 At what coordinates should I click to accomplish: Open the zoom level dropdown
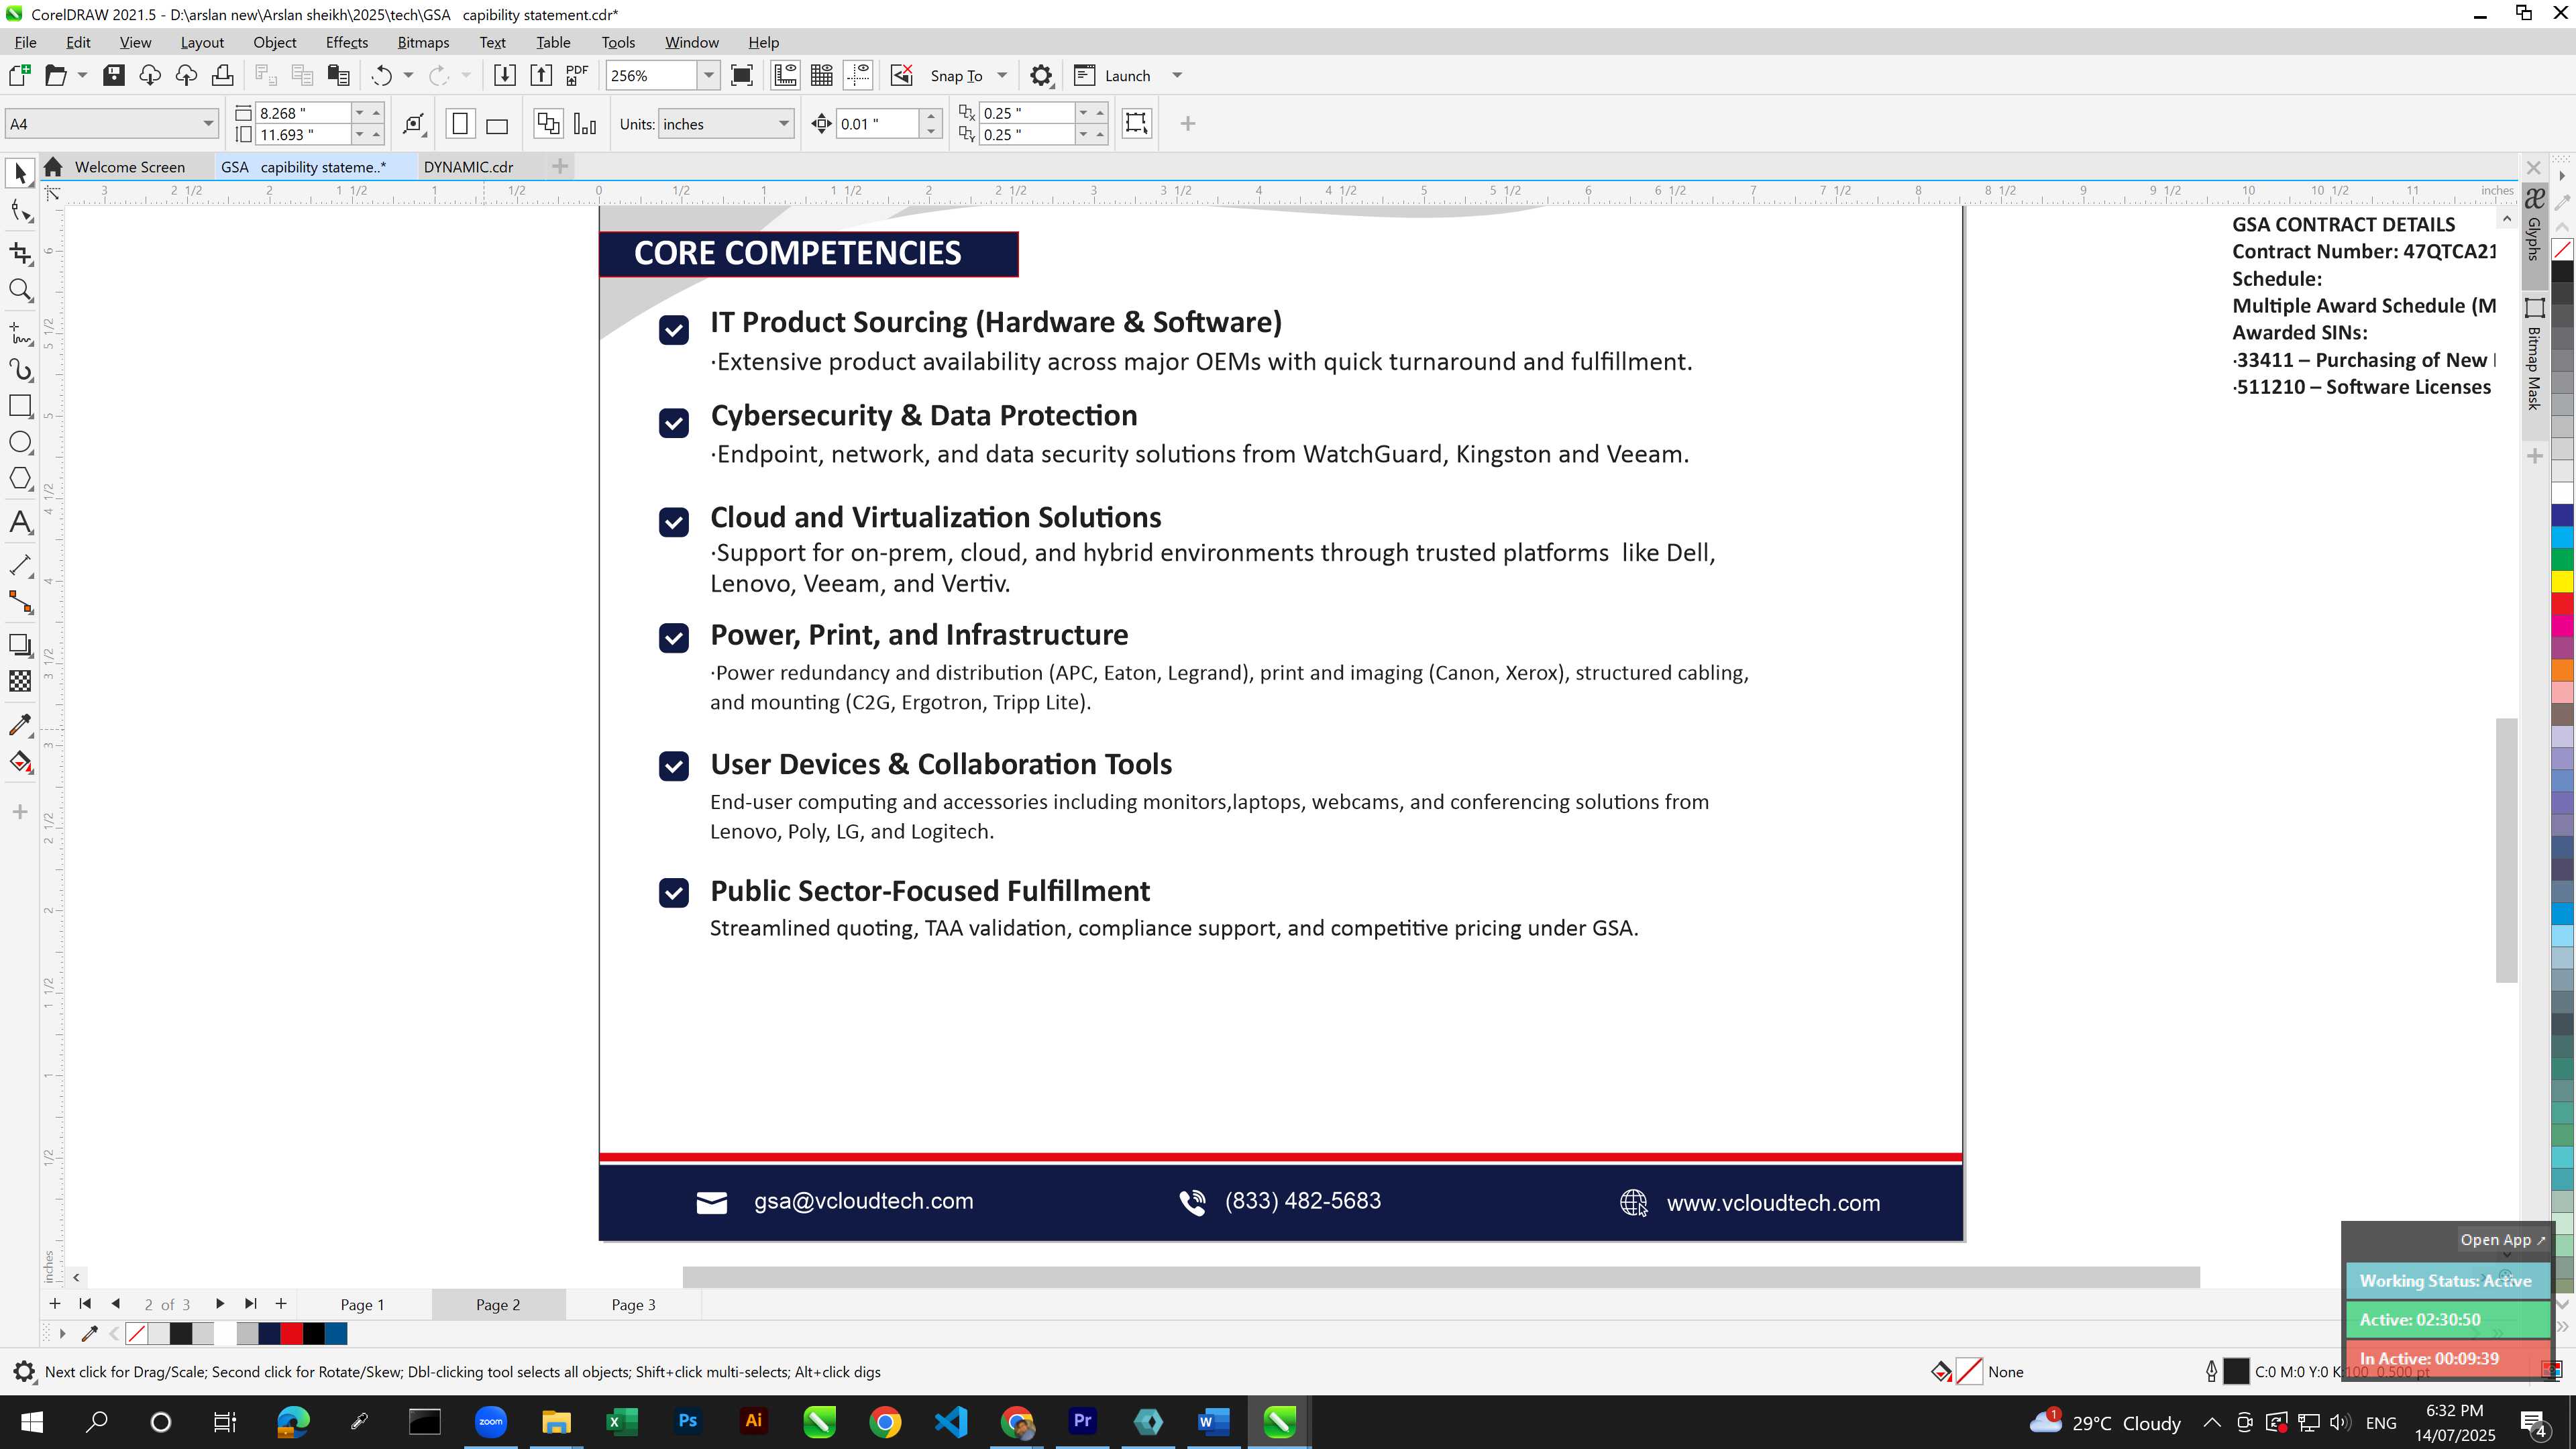pos(709,76)
